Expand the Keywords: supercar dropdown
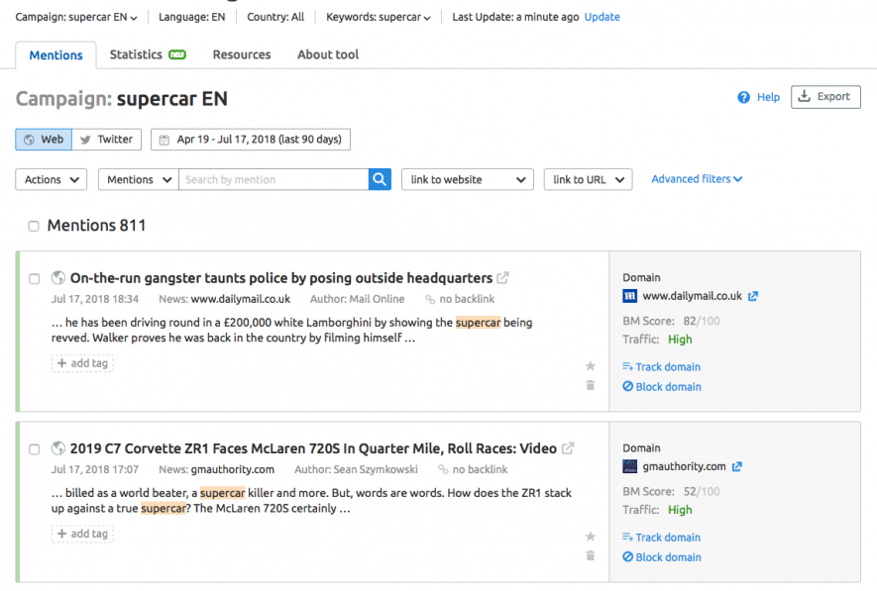Viewport: 877px width, 591px height. 379,17
